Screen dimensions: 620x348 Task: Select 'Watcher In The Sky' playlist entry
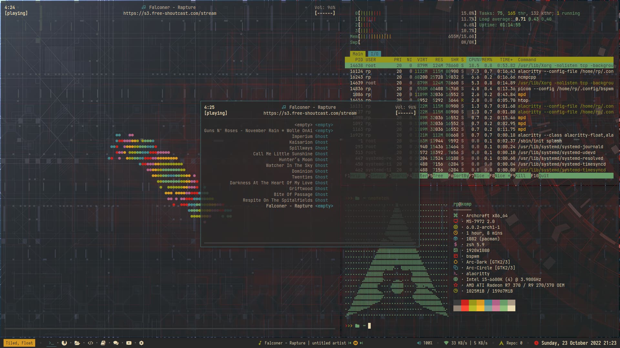[289, 165]
